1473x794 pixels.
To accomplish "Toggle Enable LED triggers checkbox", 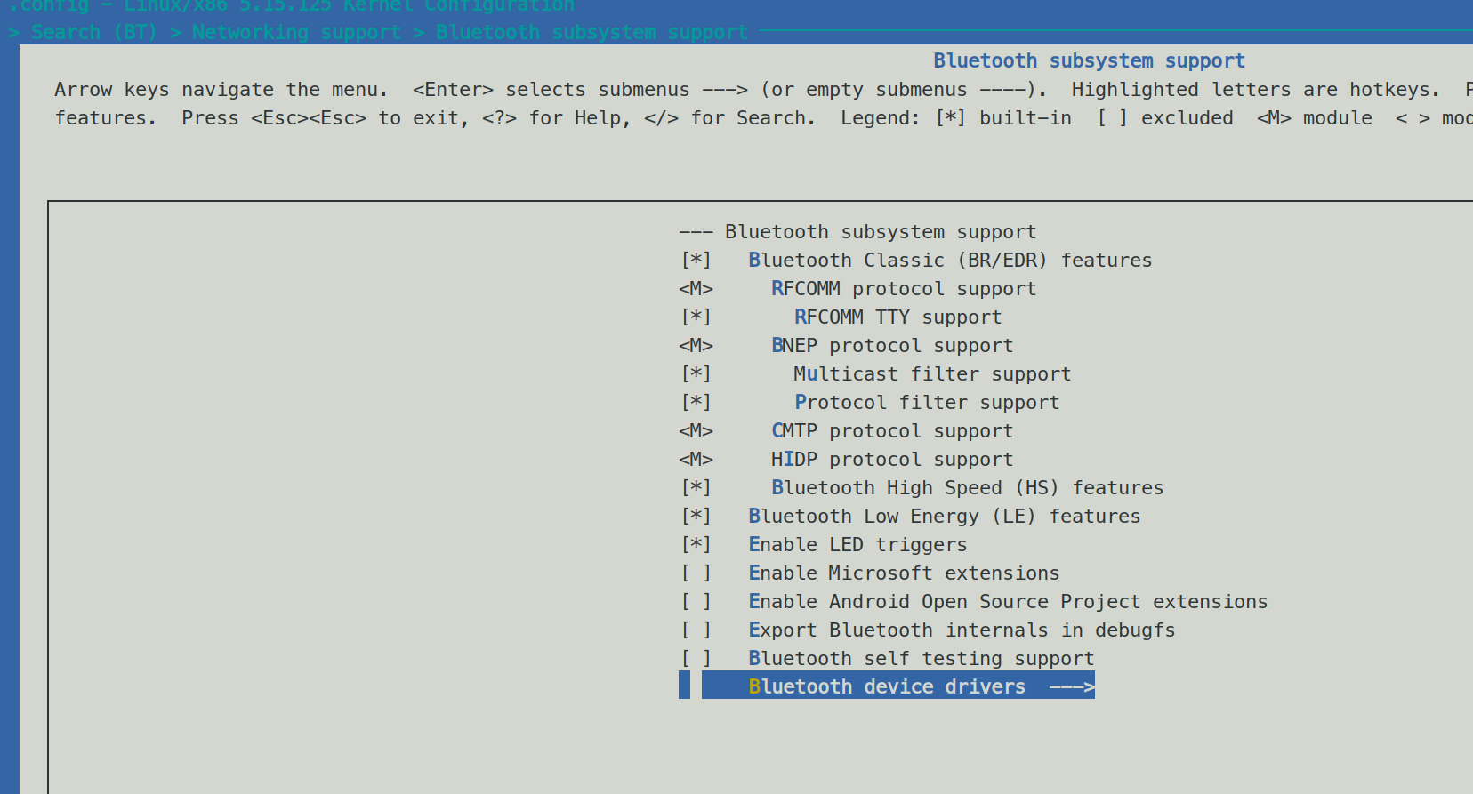I will click(x=696, y=545).
